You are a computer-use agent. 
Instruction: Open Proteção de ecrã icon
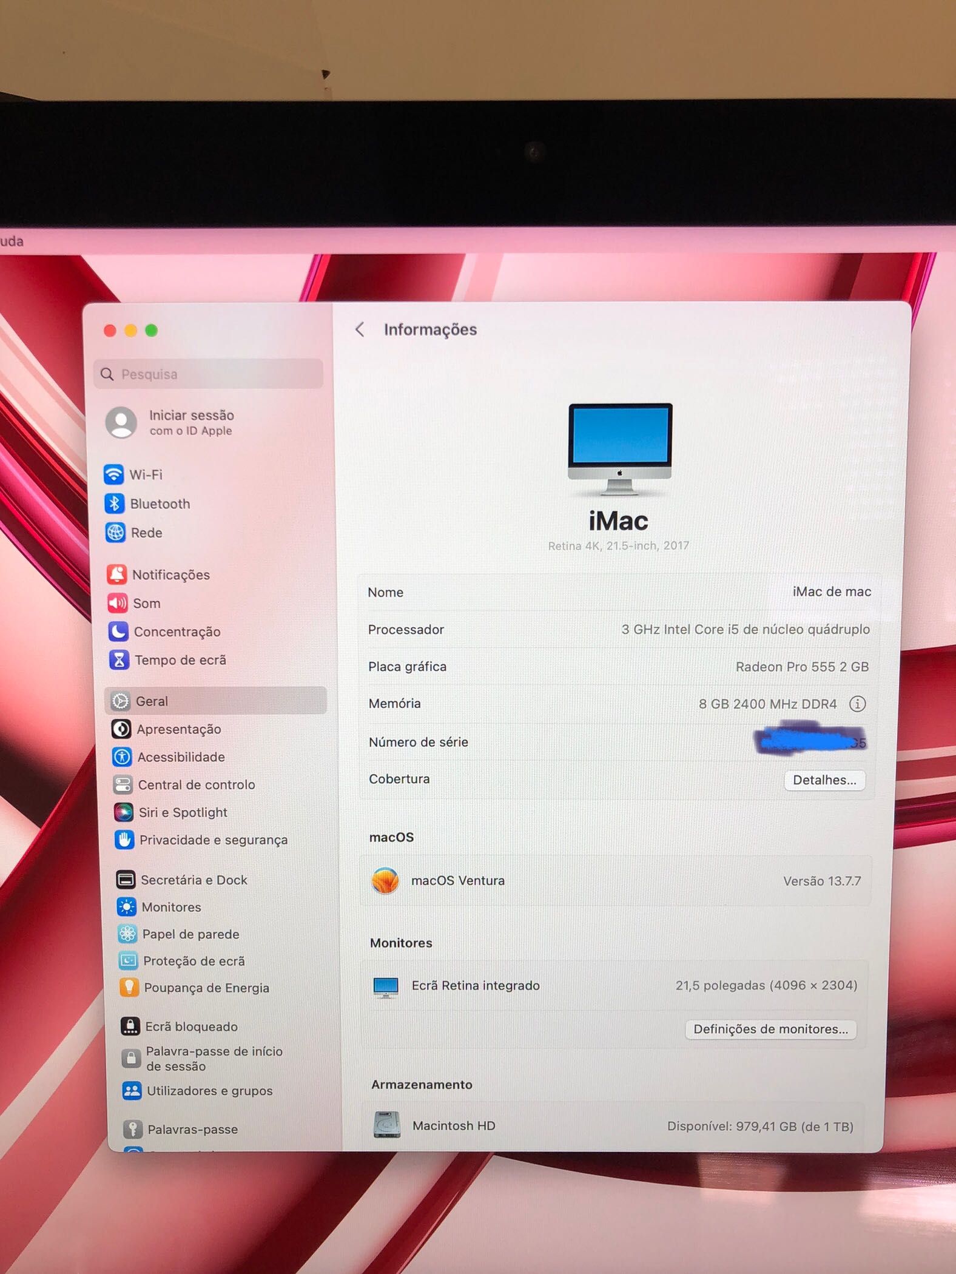coord(128,960)
